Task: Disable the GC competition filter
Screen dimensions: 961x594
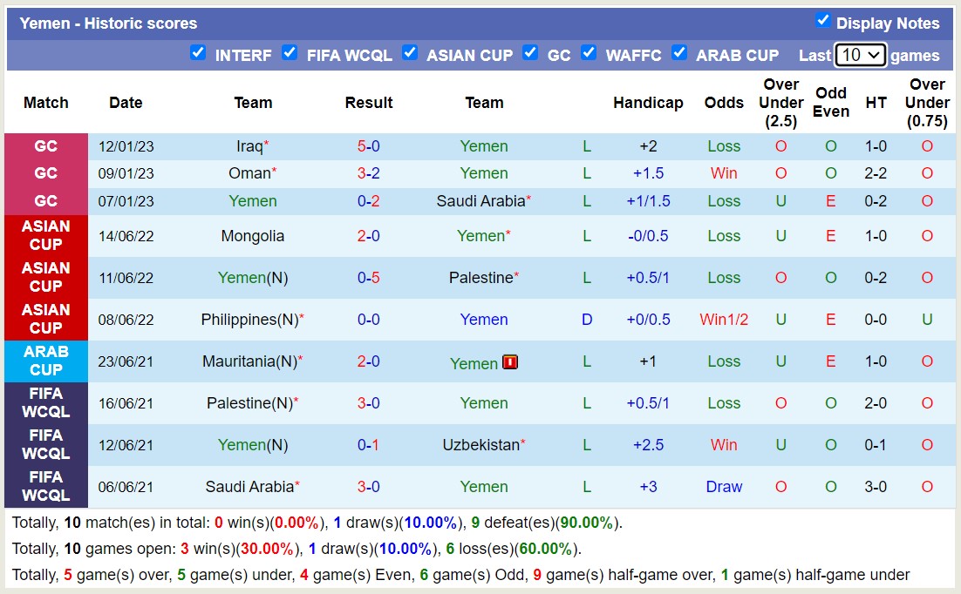Action: coord(530,53)
